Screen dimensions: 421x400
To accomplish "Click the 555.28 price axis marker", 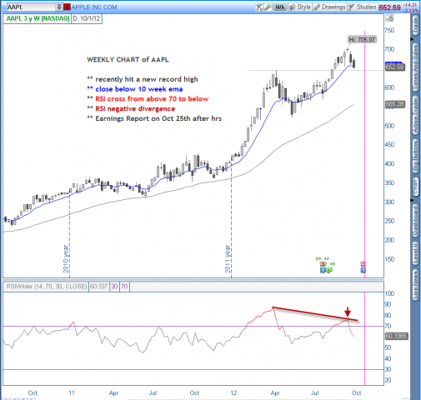I will [x=395, y=104].
